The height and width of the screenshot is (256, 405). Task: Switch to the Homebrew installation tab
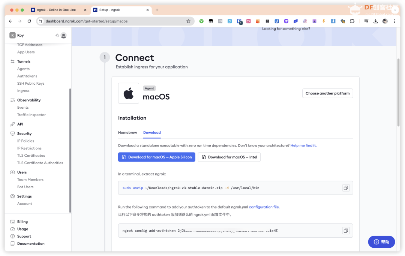pos(127,132)
